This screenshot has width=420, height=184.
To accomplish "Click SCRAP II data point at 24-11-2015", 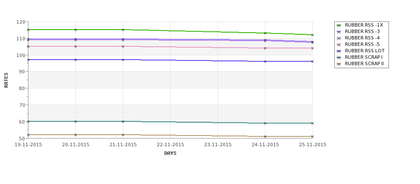I will [x=265, y=136].
